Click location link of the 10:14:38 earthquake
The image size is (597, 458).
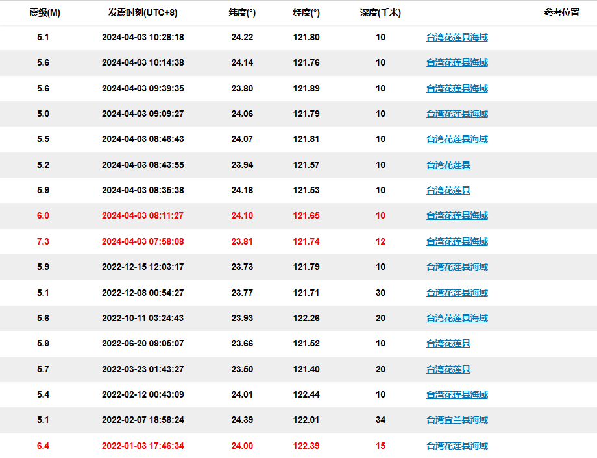pos(457,63)
